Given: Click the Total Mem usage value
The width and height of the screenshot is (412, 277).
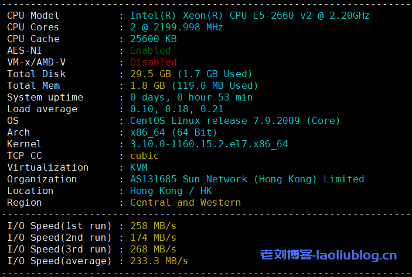Looking at the screenshot, I should (194, 86).
